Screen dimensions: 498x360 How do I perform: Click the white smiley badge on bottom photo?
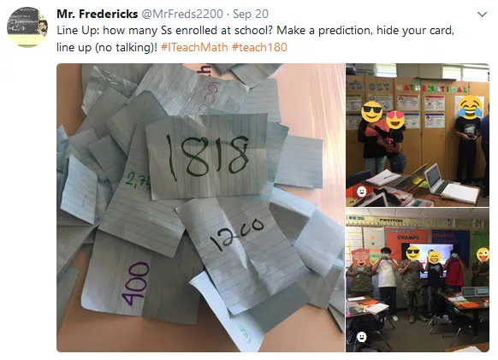pos(361,337)
